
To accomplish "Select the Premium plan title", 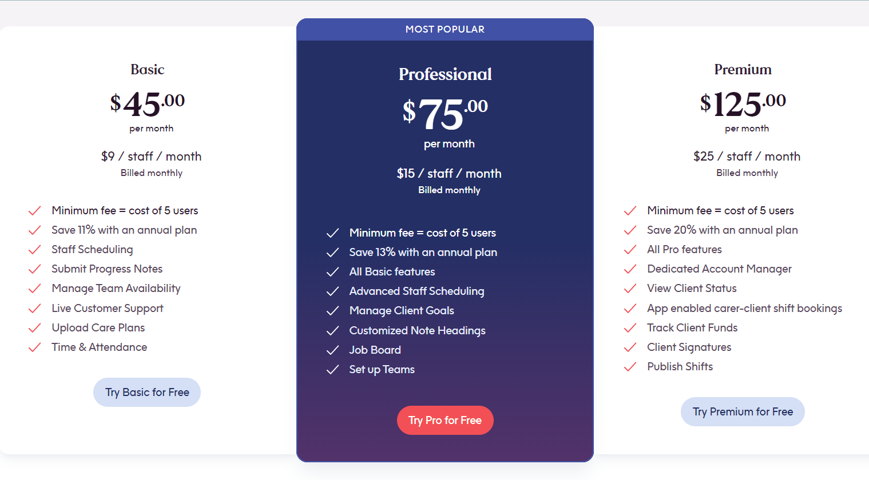I will (743, 70).
